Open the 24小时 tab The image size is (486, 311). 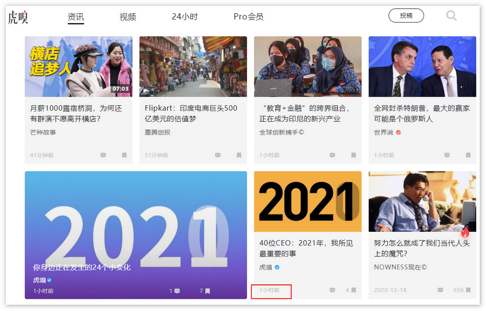coord(185,16)
